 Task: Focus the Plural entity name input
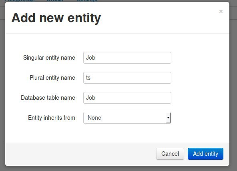click(127, 78)
